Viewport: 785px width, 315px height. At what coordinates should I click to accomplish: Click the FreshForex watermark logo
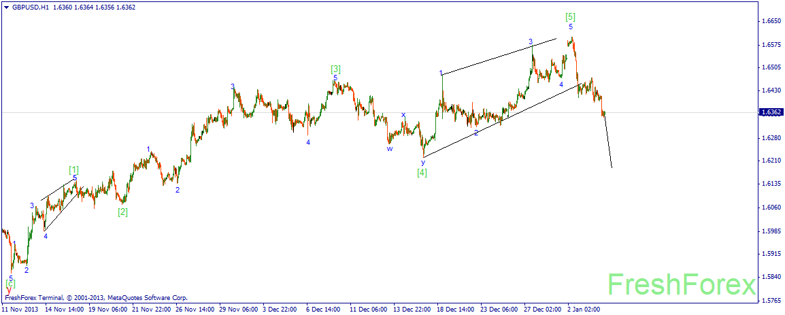(682, 286)
